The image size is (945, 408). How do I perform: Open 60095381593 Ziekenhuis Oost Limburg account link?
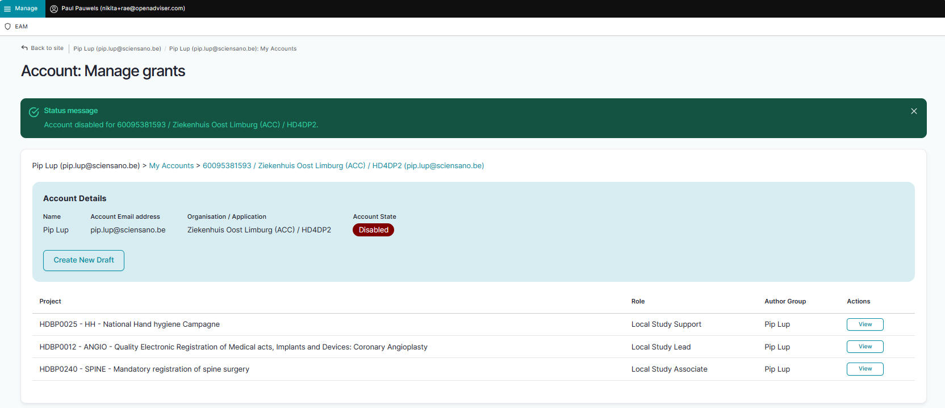click(343, 166)
